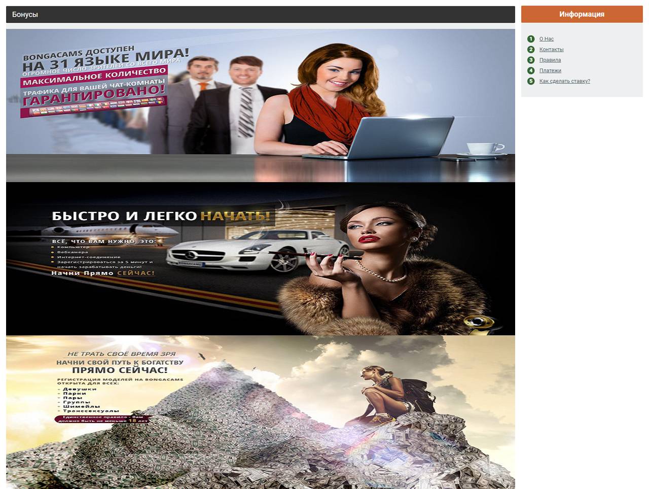Click the number 3 bullet icon
Screen dimensions: 649x489
(x=531, y=60)
